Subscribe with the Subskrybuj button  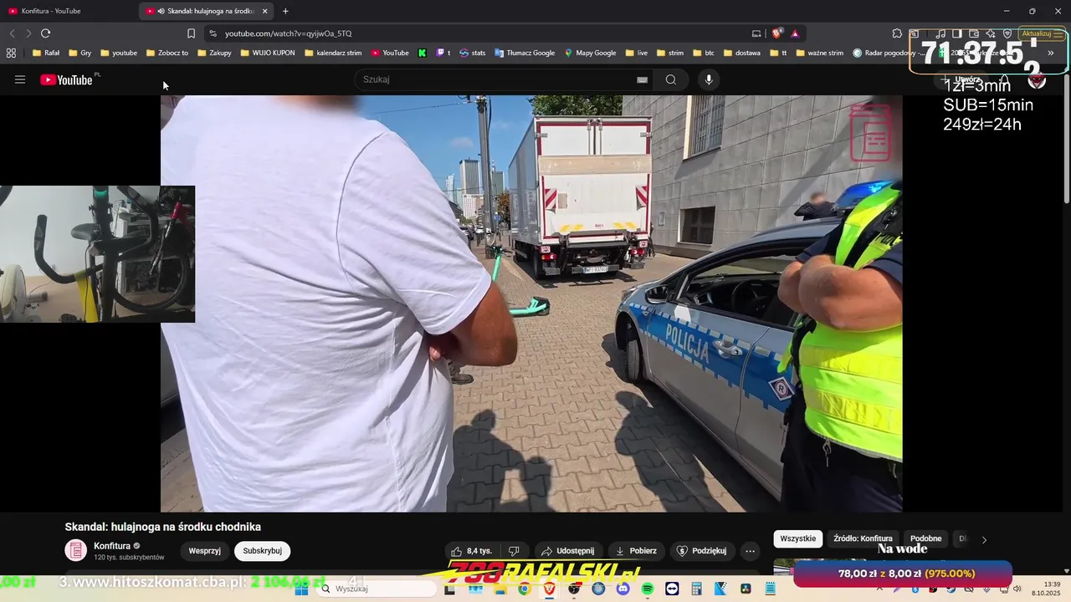(262, 551)
